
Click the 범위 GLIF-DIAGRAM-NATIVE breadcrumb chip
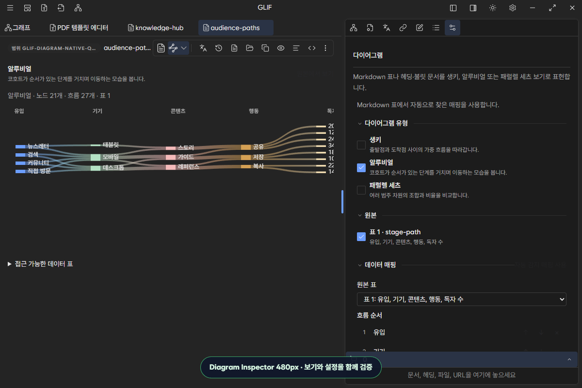click(53, 48)
